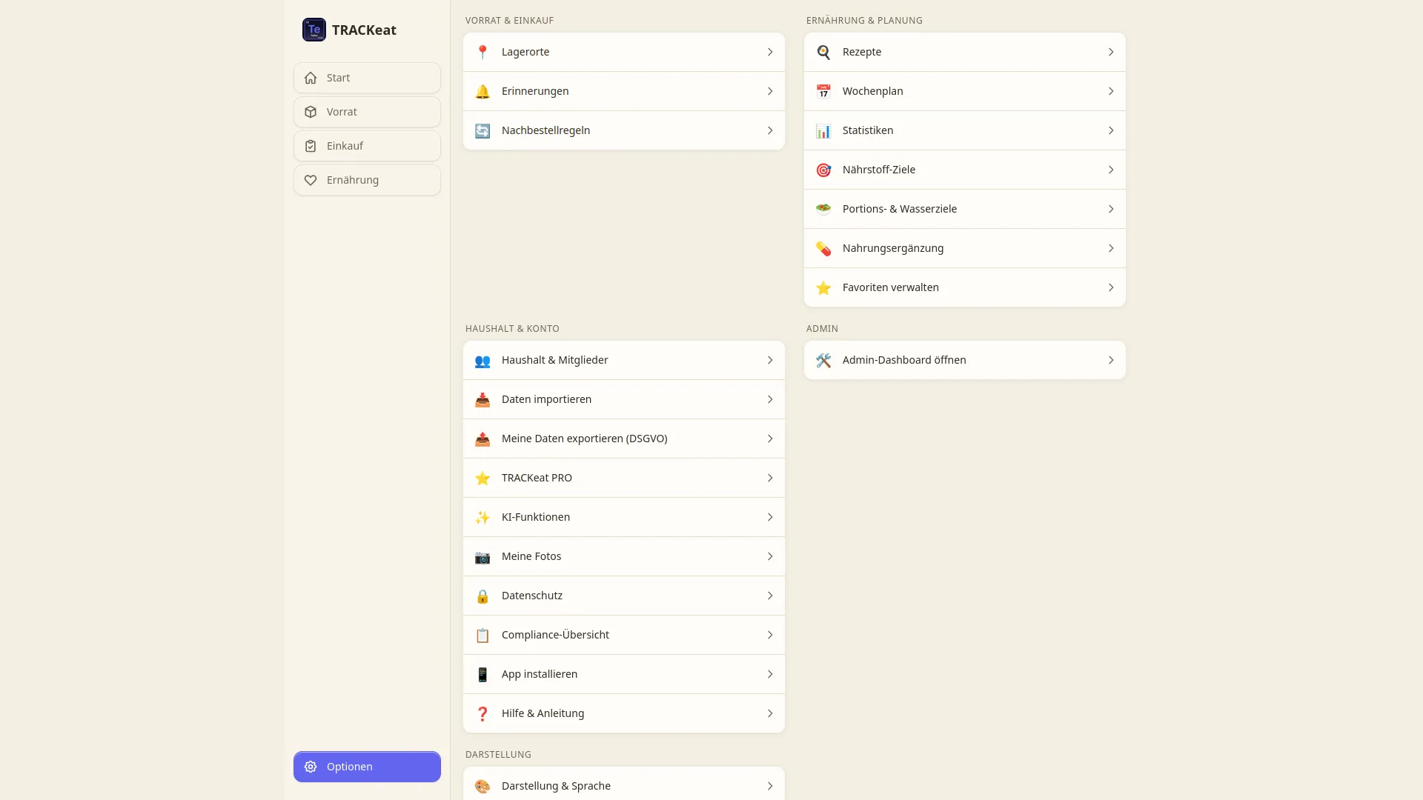The image size is (1423, 800).
Task: Click the bell icon for Erinnerungen
Action: (482, 91)
